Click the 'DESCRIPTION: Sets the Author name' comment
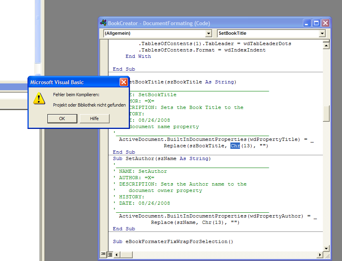342x261 pixels. pos(180,184)
